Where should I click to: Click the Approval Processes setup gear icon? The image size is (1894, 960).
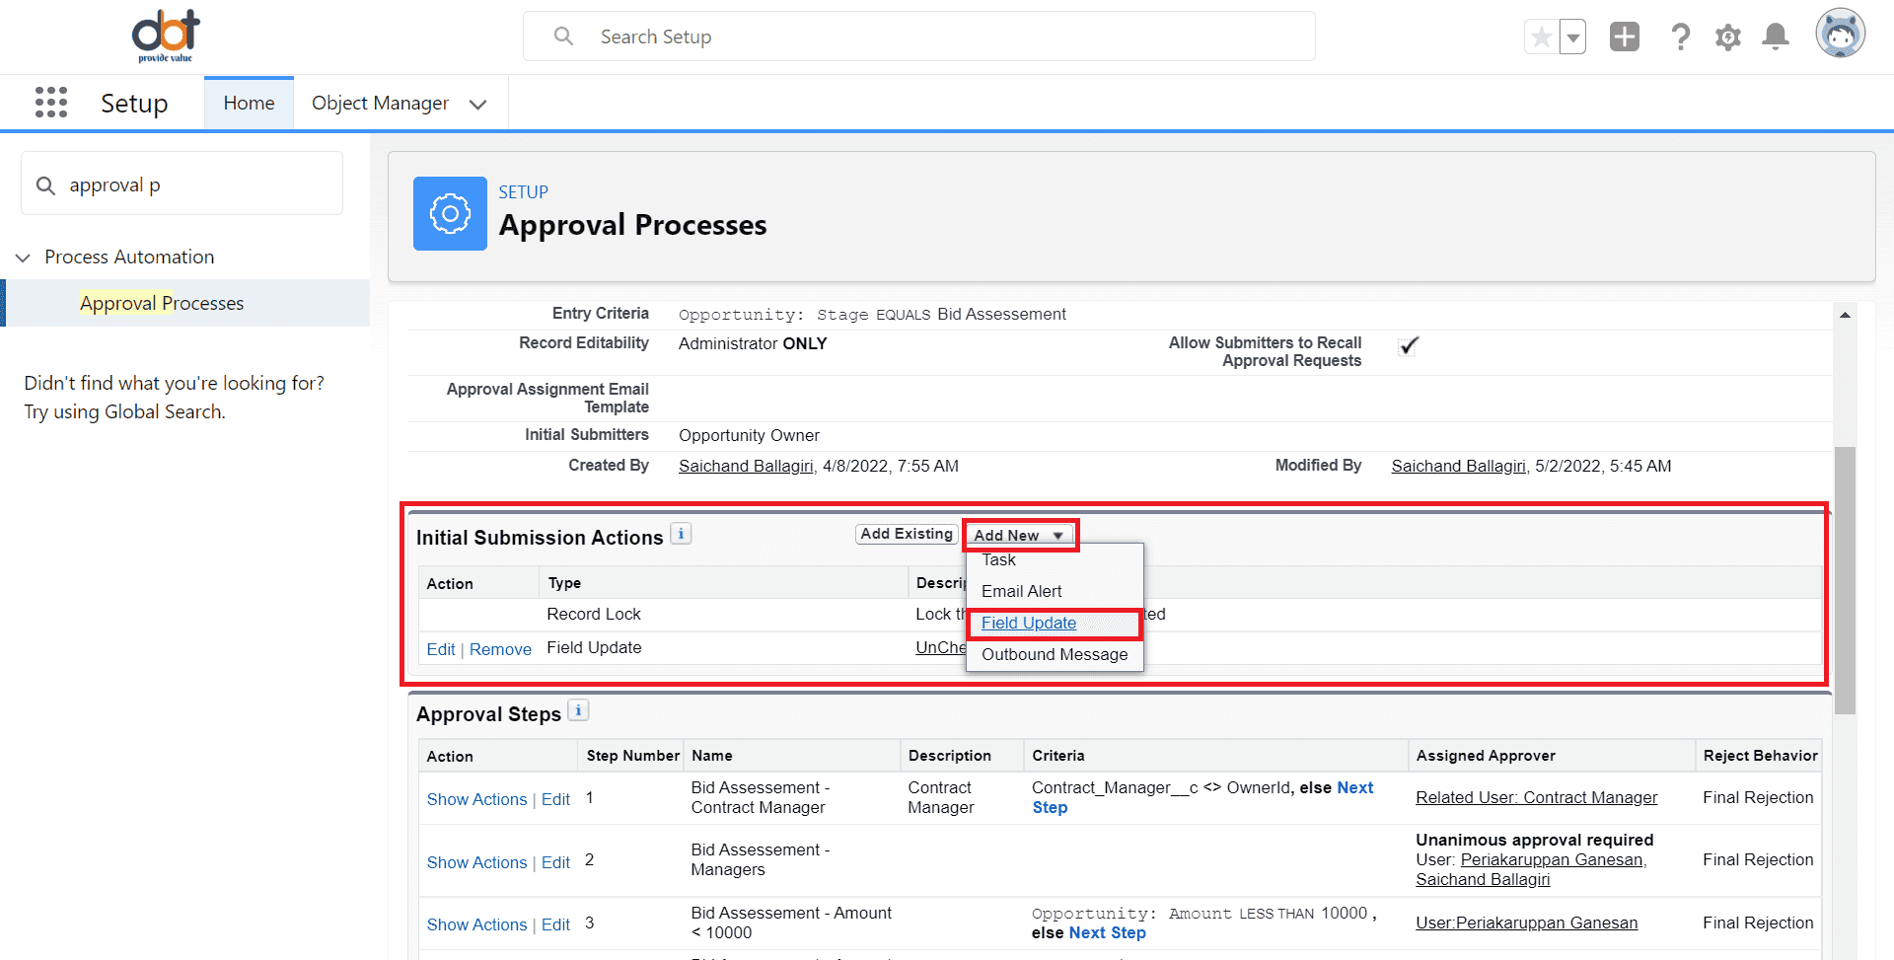[450, 213]
